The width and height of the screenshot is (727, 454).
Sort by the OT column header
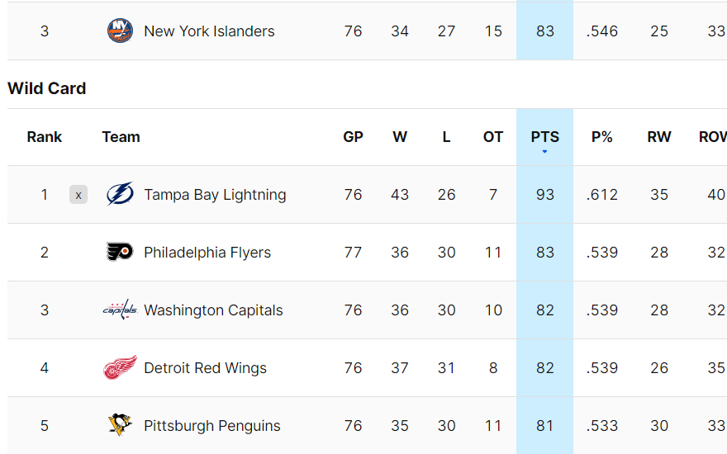click(x=493, y=137)
